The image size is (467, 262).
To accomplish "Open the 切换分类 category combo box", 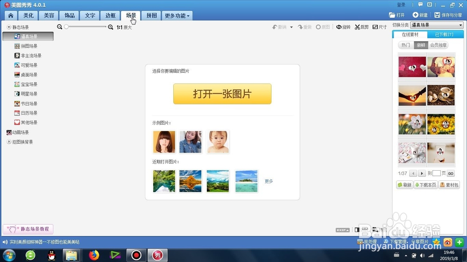I will click(x=437, y=25).
